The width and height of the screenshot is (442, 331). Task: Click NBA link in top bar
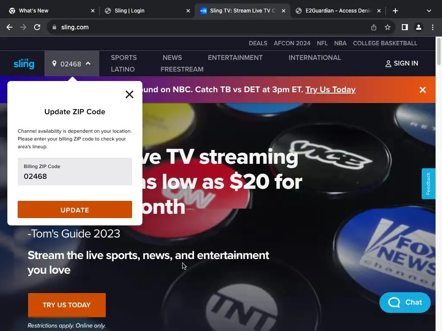pyautogui.click(x=340, y=44)
